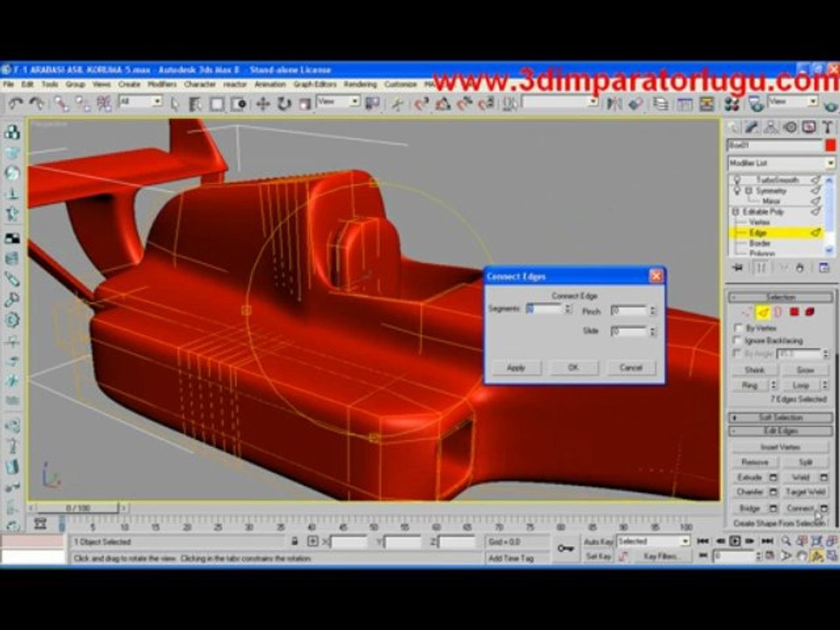840x630 pixels.
Task: Toggle Symmetry modifier lightbulb visibility
Action: pyautogui.click(x=737, y=191)
